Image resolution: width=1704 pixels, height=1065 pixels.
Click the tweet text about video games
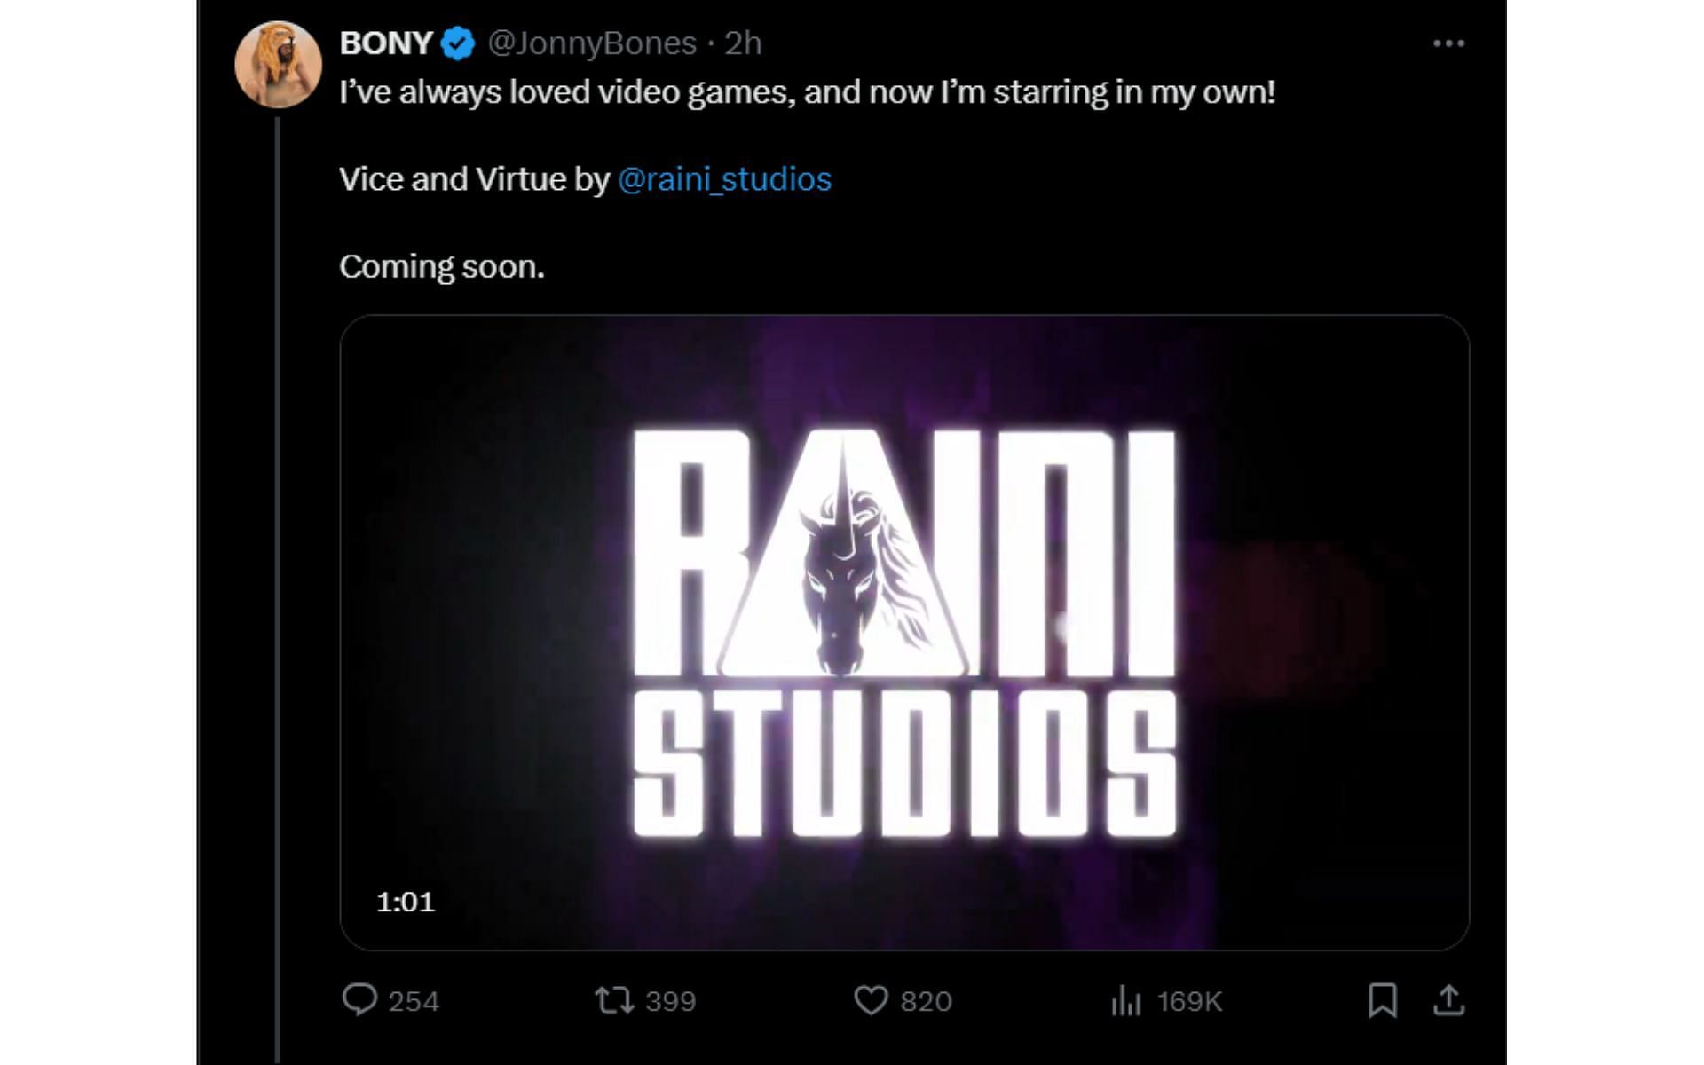tap(807, 92)
